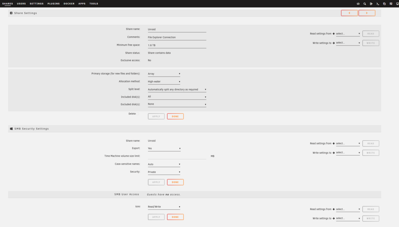The height and width of the screenshot is (227, 399).
Task: Click the logout icon in top bar
Action: click(371, 4)
